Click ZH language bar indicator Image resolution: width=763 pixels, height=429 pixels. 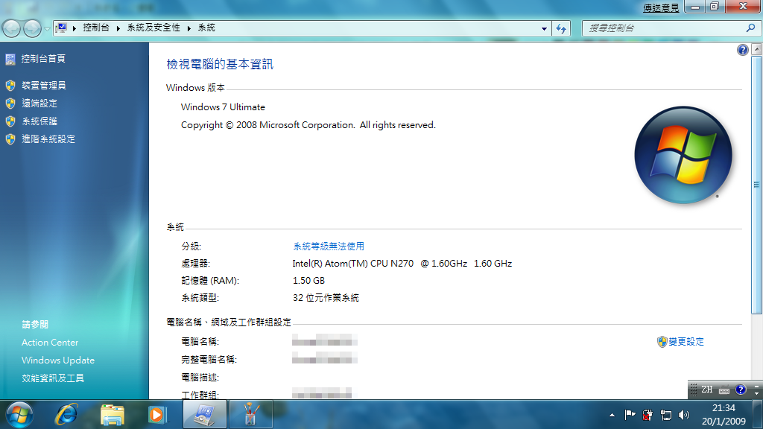[706, 390]
